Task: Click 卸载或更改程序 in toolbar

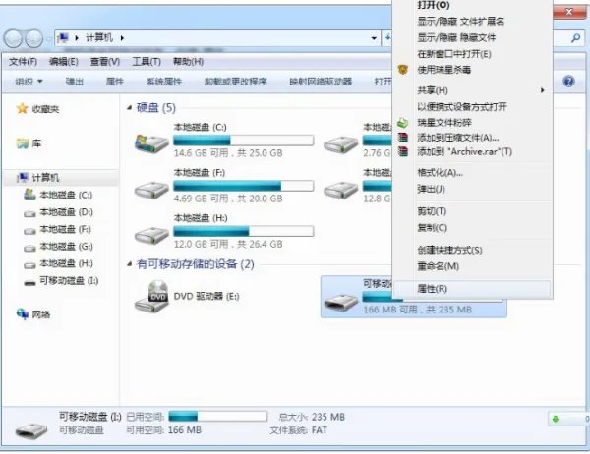Action: (x=236, y=82)
